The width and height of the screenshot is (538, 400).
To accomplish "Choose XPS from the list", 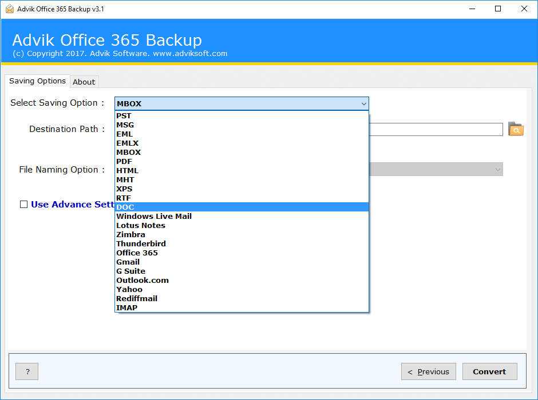I will pyautogui.click(x=242, y=189).
